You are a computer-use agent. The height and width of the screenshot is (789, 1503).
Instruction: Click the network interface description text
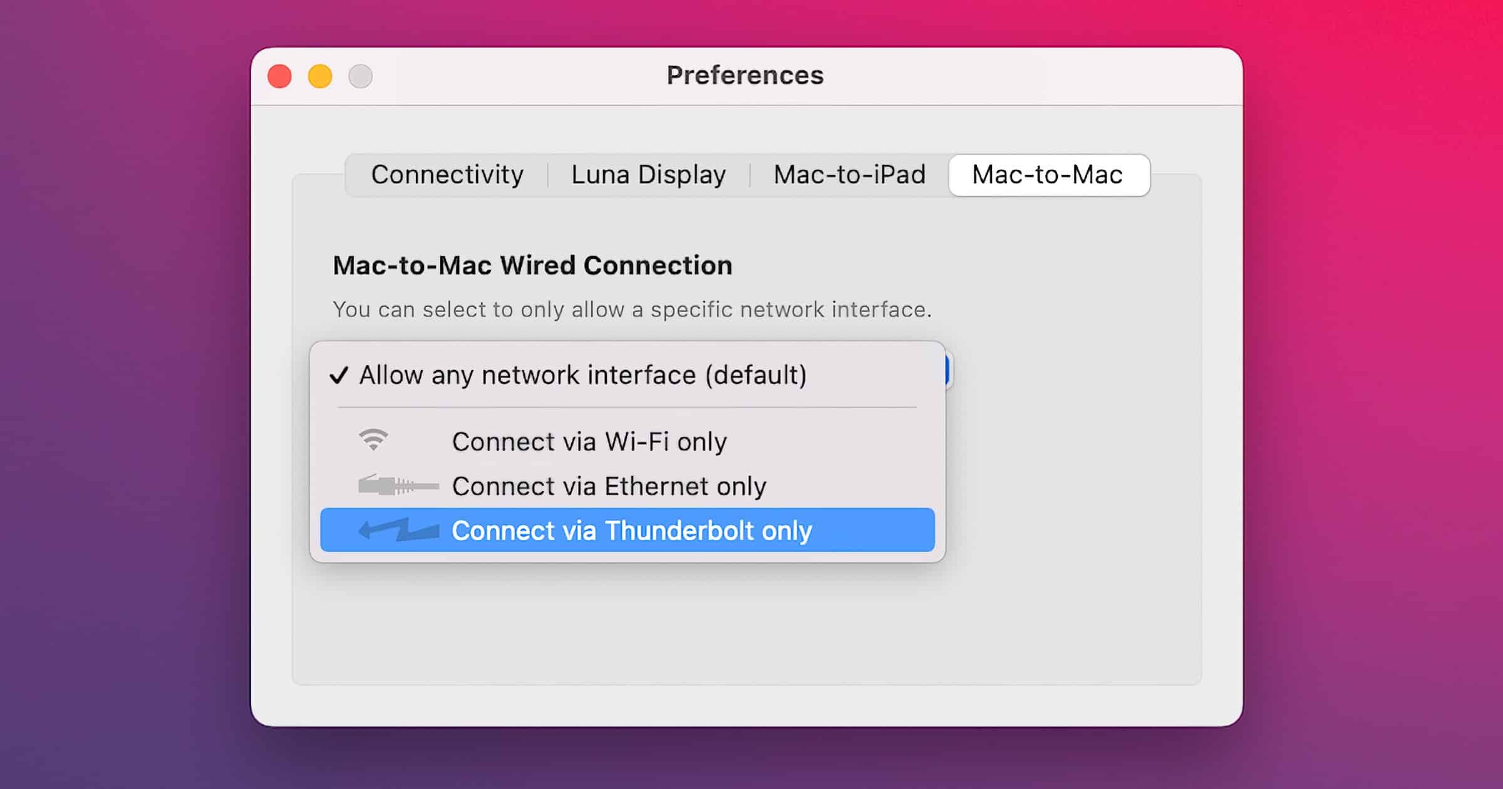[x=632, y=309]
